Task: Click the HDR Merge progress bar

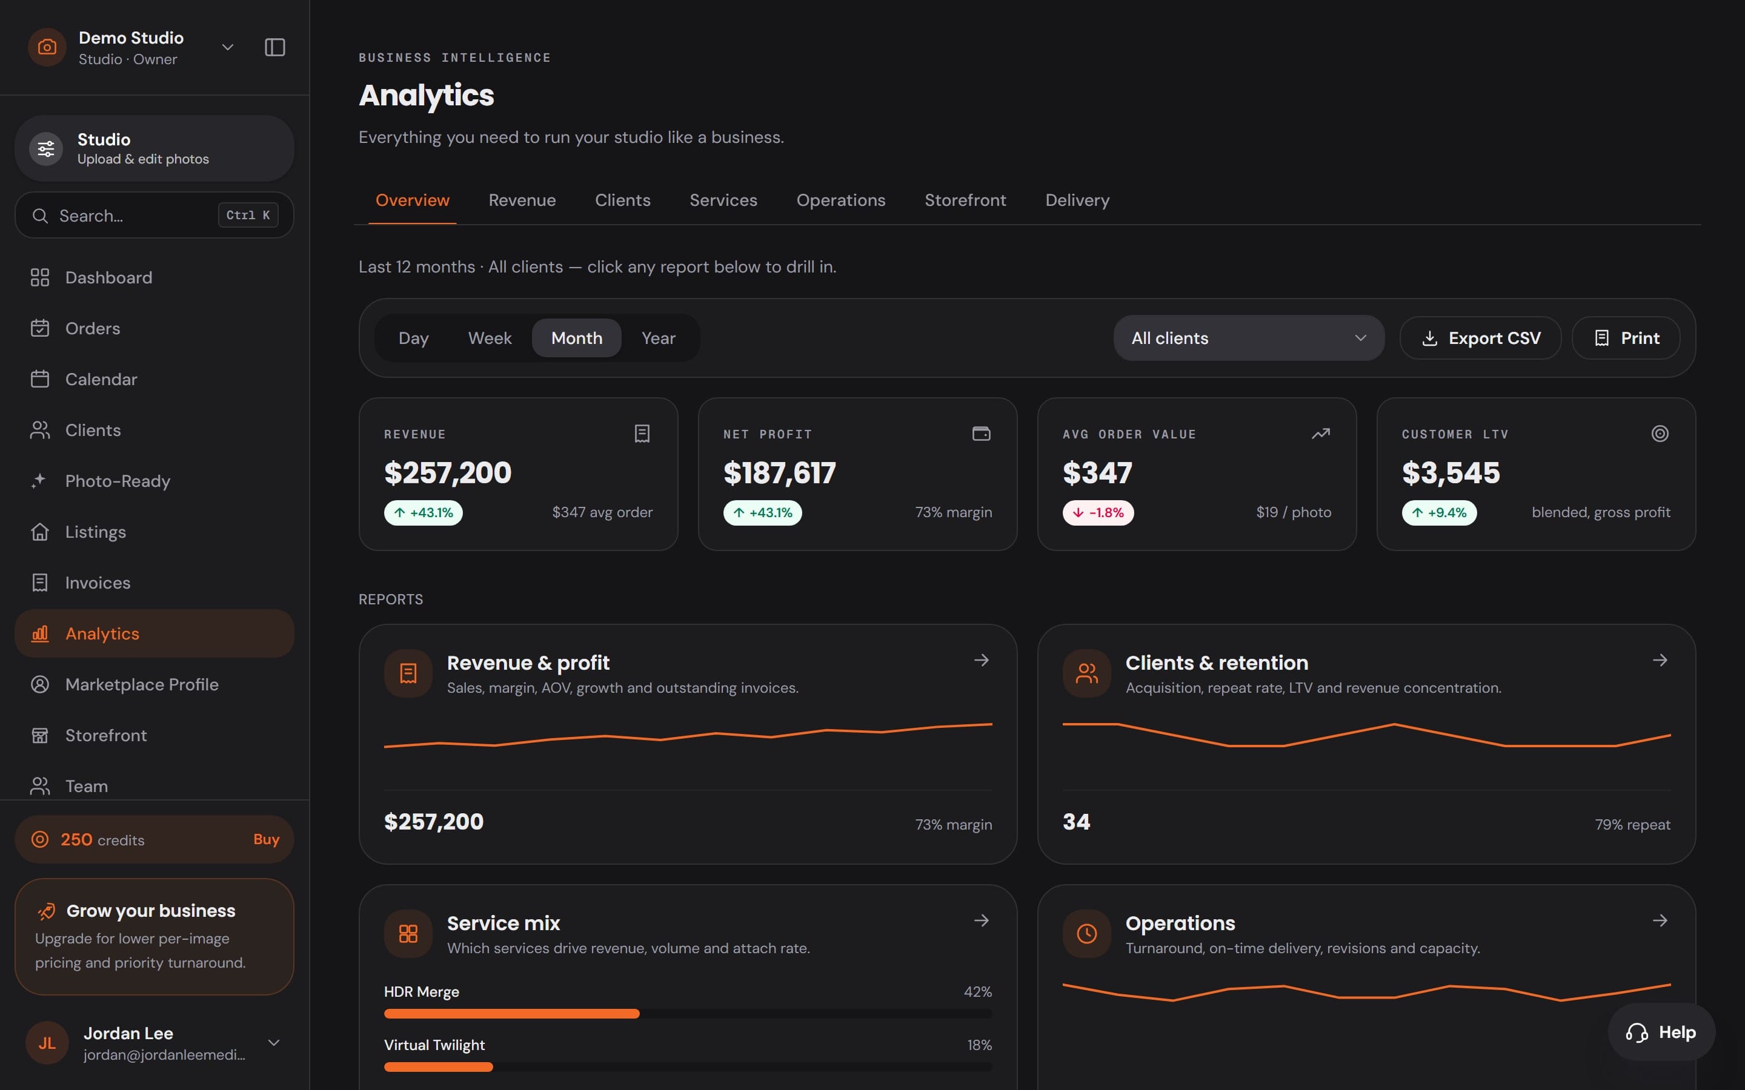Action: point(688,1014)
